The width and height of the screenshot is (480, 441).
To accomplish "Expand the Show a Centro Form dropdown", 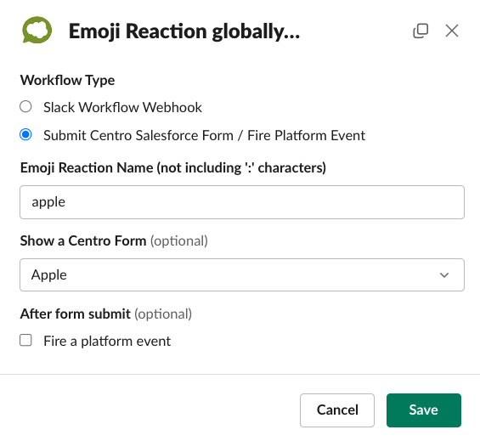I will pyautogui.click(x=242, y=274).
